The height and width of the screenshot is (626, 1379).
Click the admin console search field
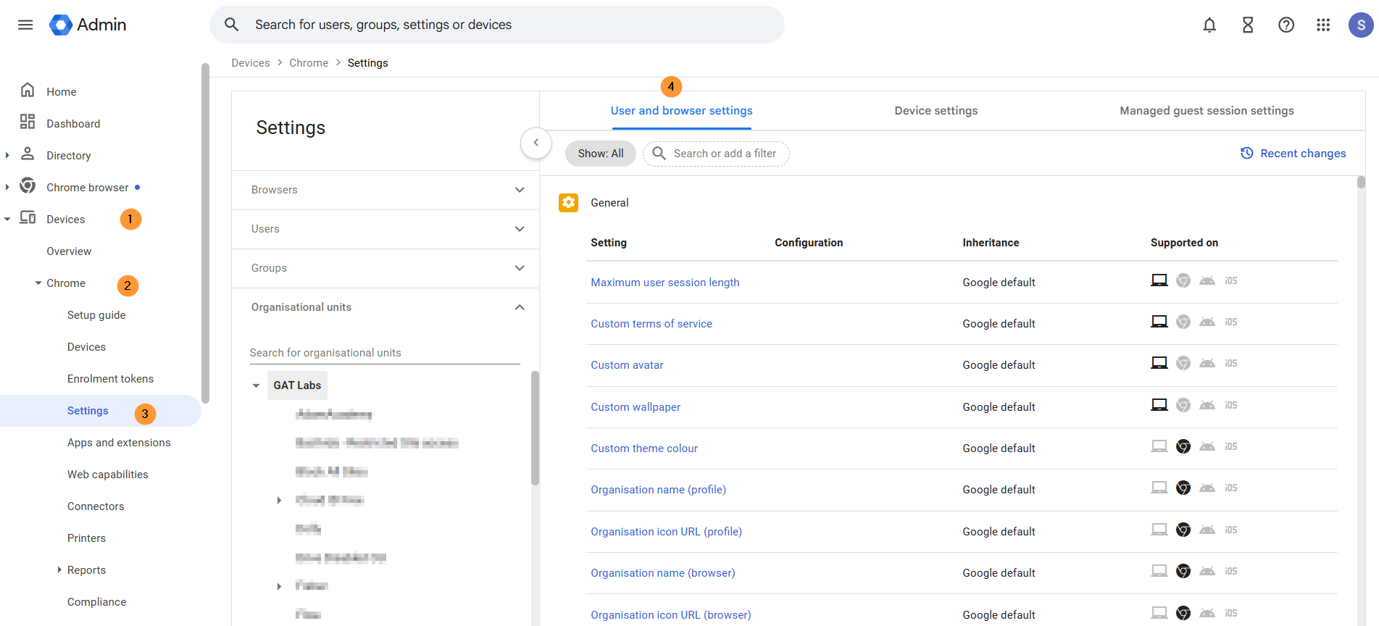click(497, 25)
